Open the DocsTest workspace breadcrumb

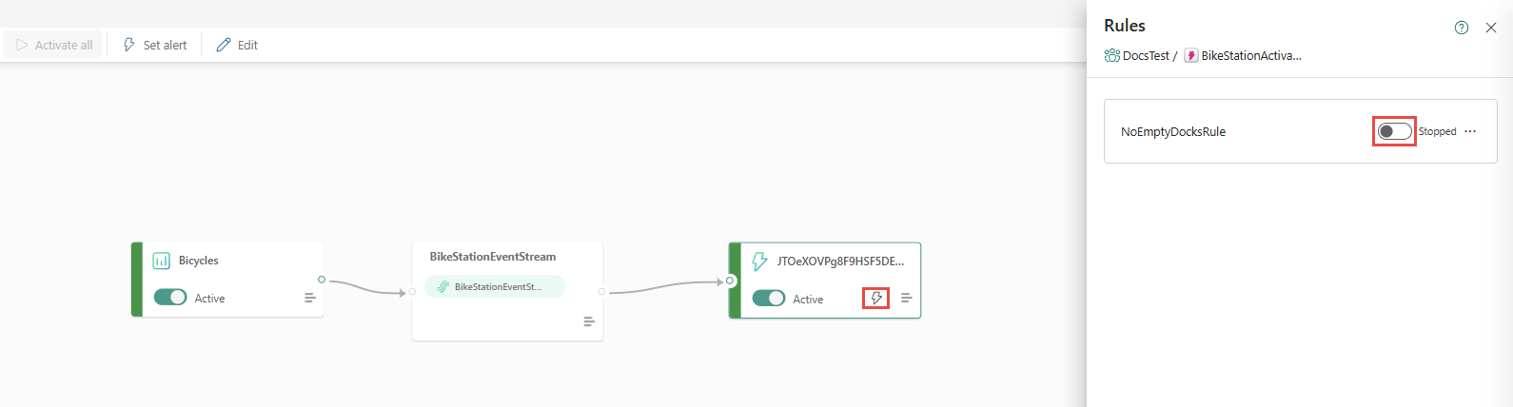tap(1137, 56)
